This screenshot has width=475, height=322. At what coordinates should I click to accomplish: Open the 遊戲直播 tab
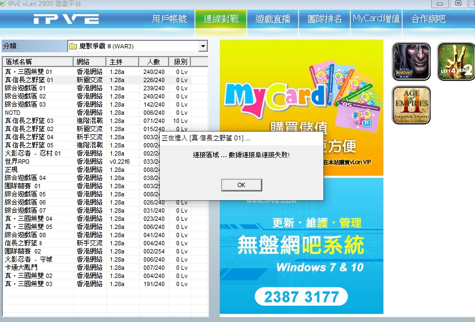[273, 19]
